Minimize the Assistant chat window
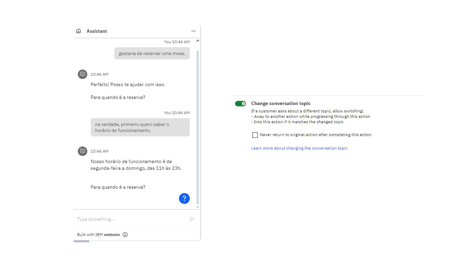458x267 pixels. pyautogui.click(x=193, y=31)
